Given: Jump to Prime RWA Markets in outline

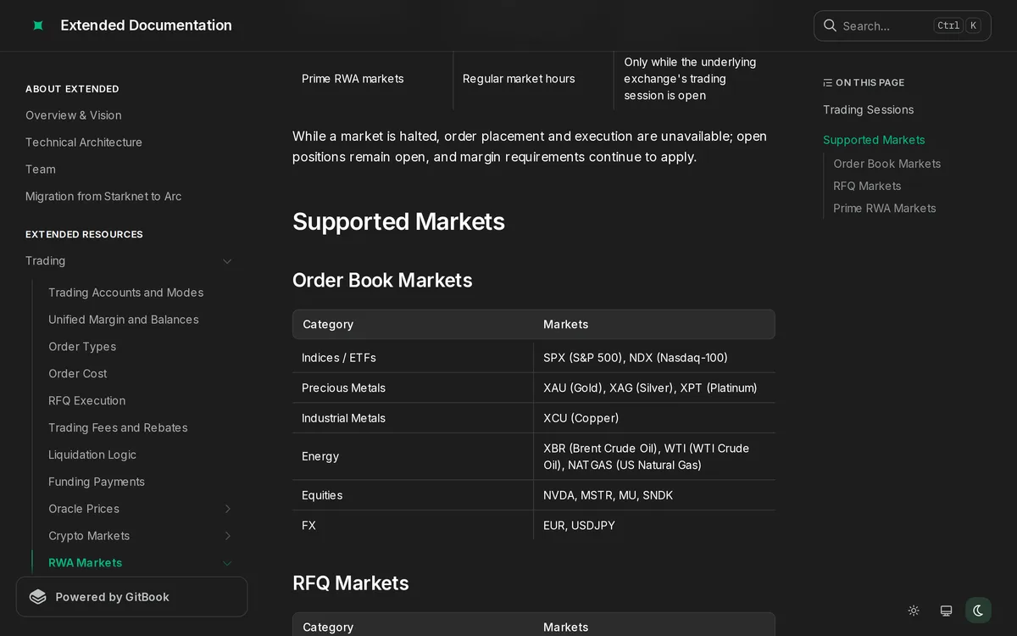Looking at the screenshot, I should 884,208.
